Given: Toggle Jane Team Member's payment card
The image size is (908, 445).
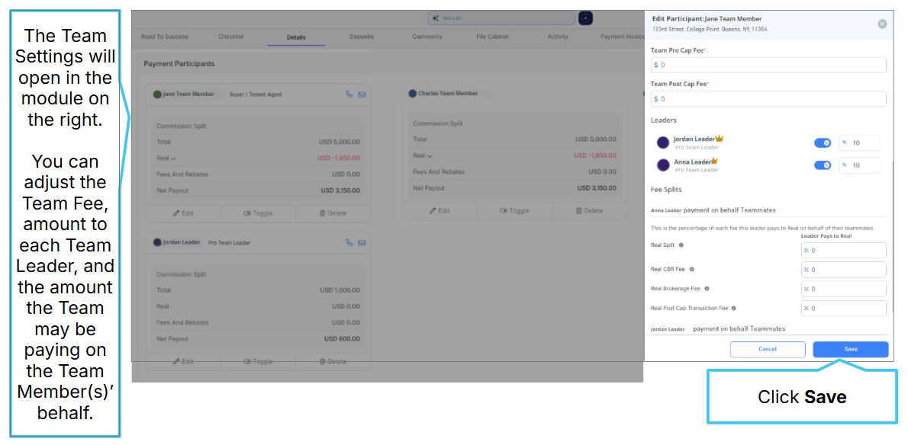Looking at the screenshot, I should (258, 213).
